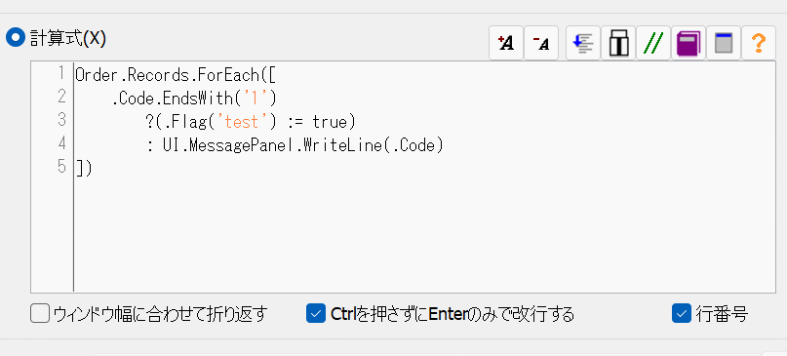The height and width of the screenshot is (356, 787).
Task: Open the purple book reference icon
Action: pyautogui.click(x=689, y=44)
